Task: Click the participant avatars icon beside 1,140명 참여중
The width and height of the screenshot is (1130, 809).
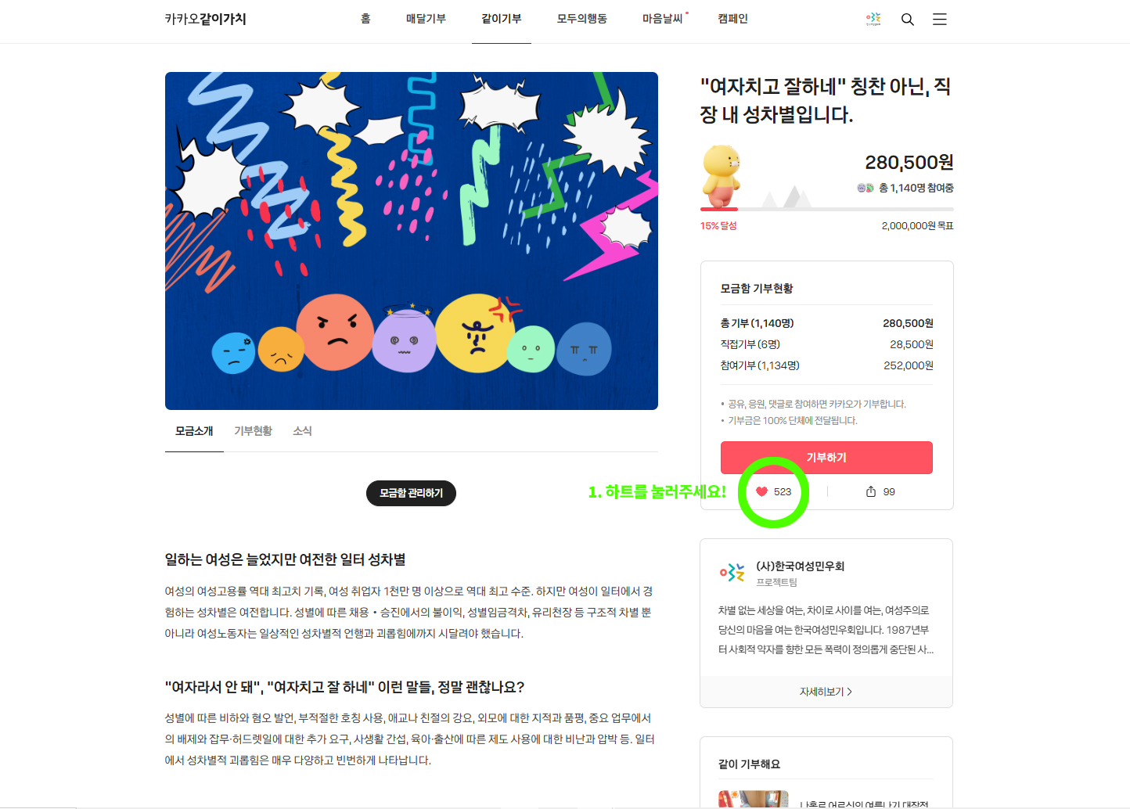Action: pos(865,188)
